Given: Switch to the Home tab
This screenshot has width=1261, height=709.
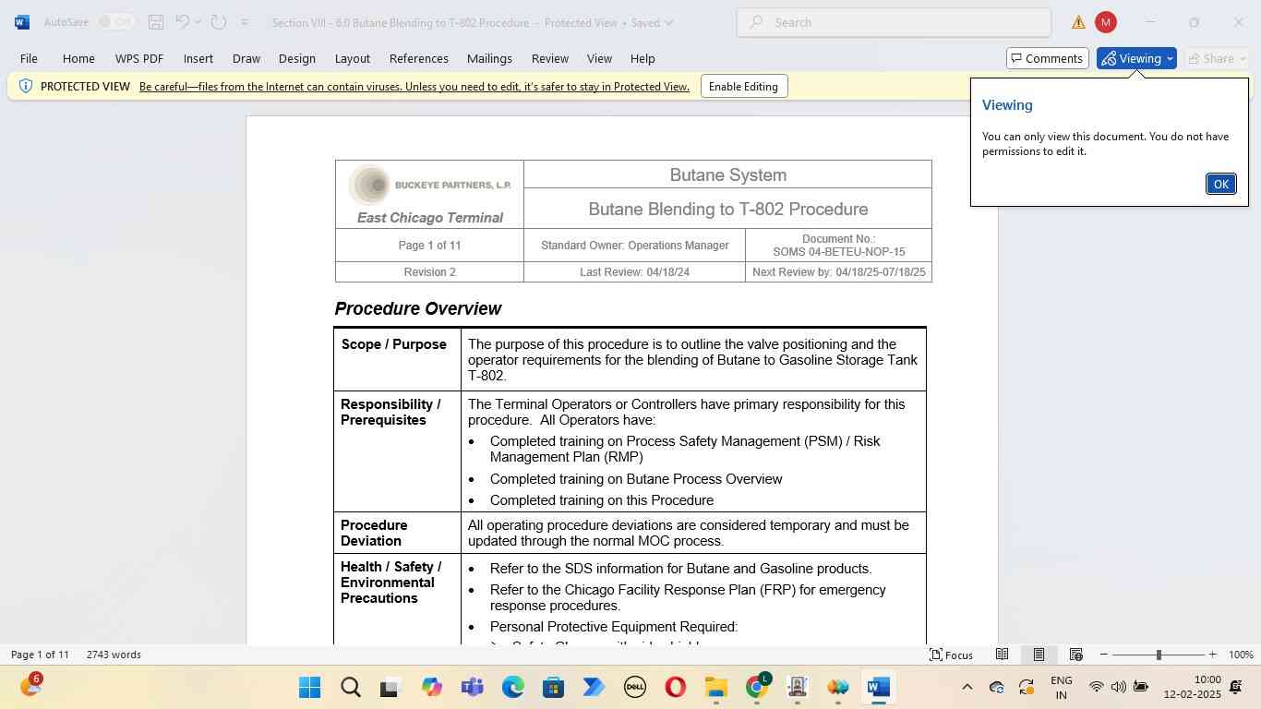Looking at the screenshot, I should point(78,58).
